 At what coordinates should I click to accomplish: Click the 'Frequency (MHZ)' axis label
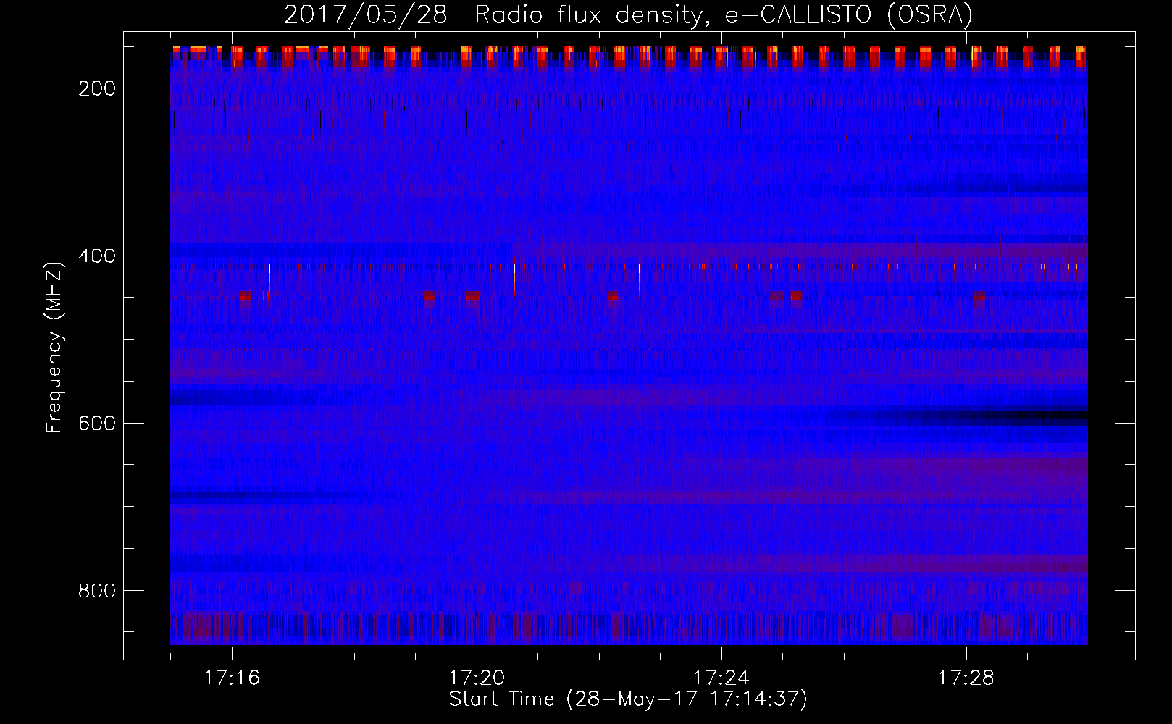pos(54,347)
